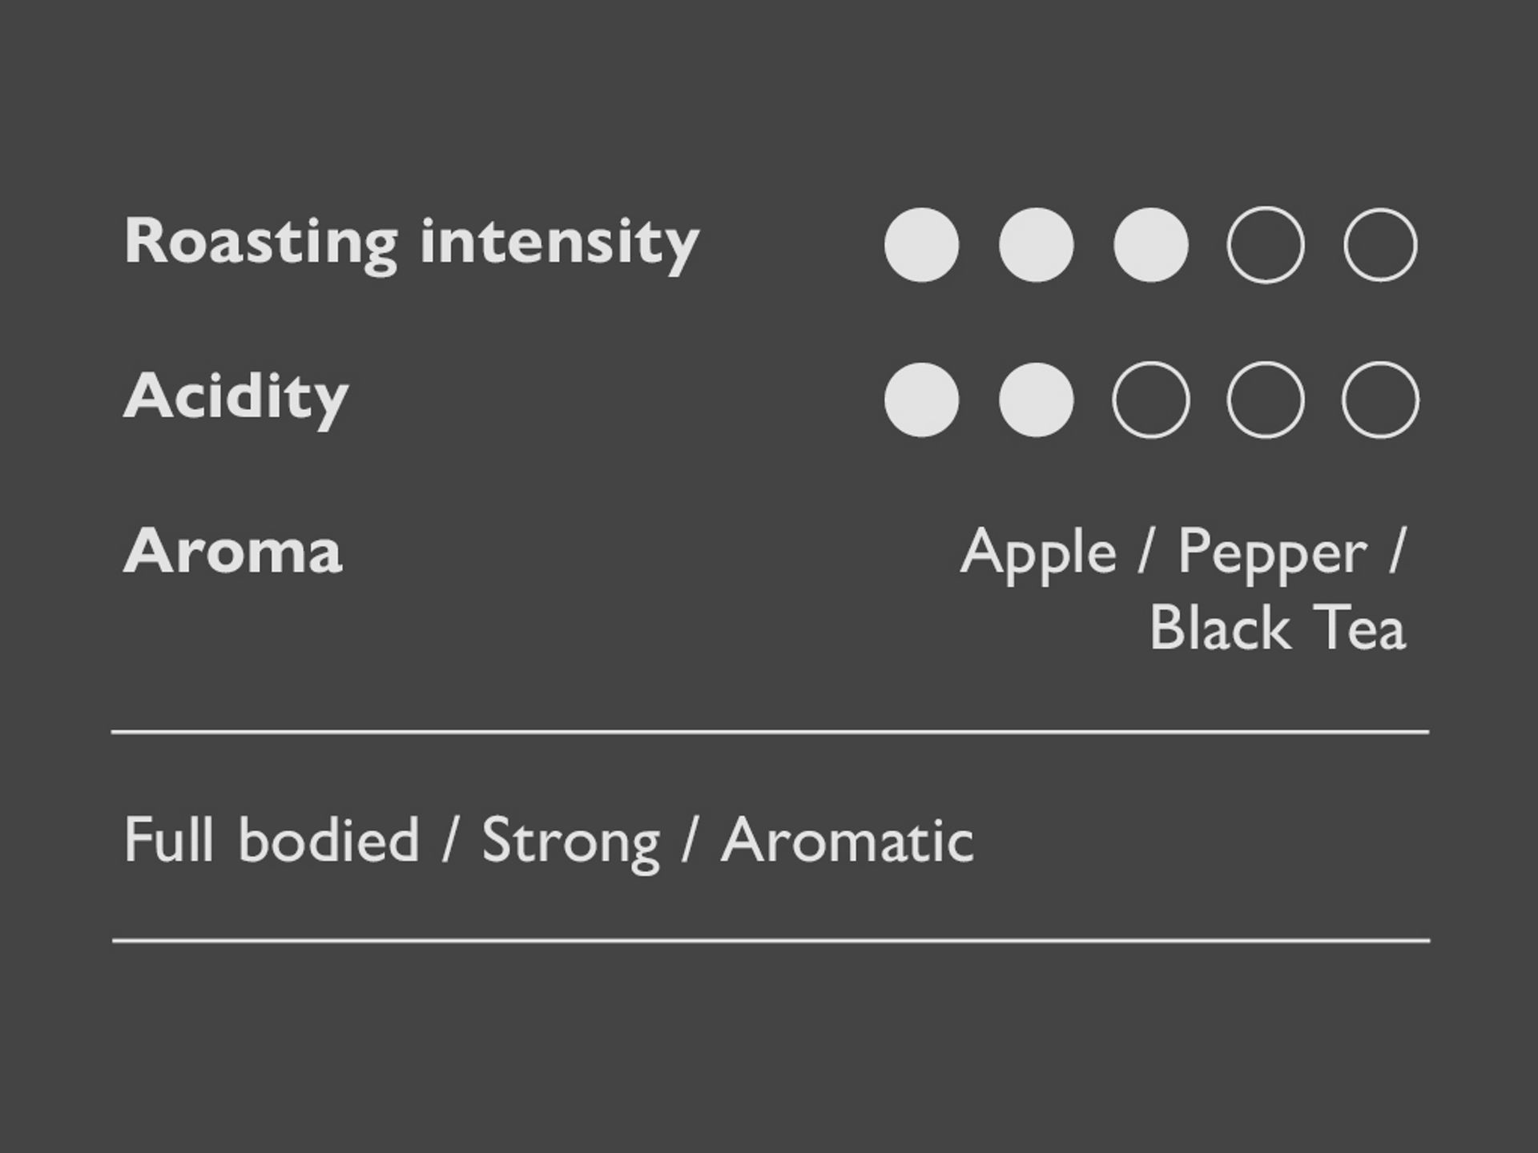Click the first Roasting intensity dot
The width and height of the screenshot is (1538, 1153).
[921, 245]
